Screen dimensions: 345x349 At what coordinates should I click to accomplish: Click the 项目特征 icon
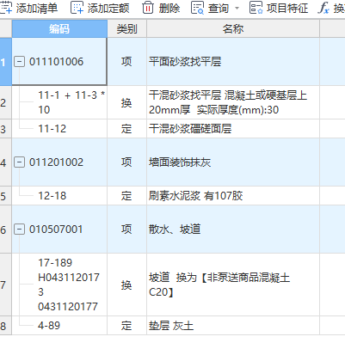256,8
